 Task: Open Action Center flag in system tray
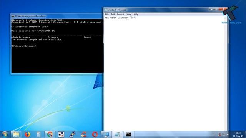pyautogui.click(x=219, y=135)
